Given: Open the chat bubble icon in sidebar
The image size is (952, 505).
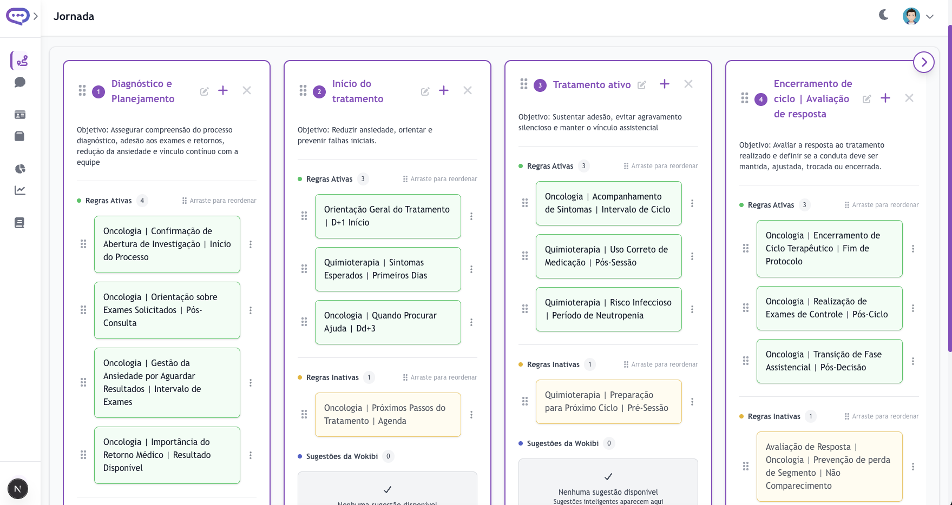Looking at the screenshot, I should coord(20,82).
